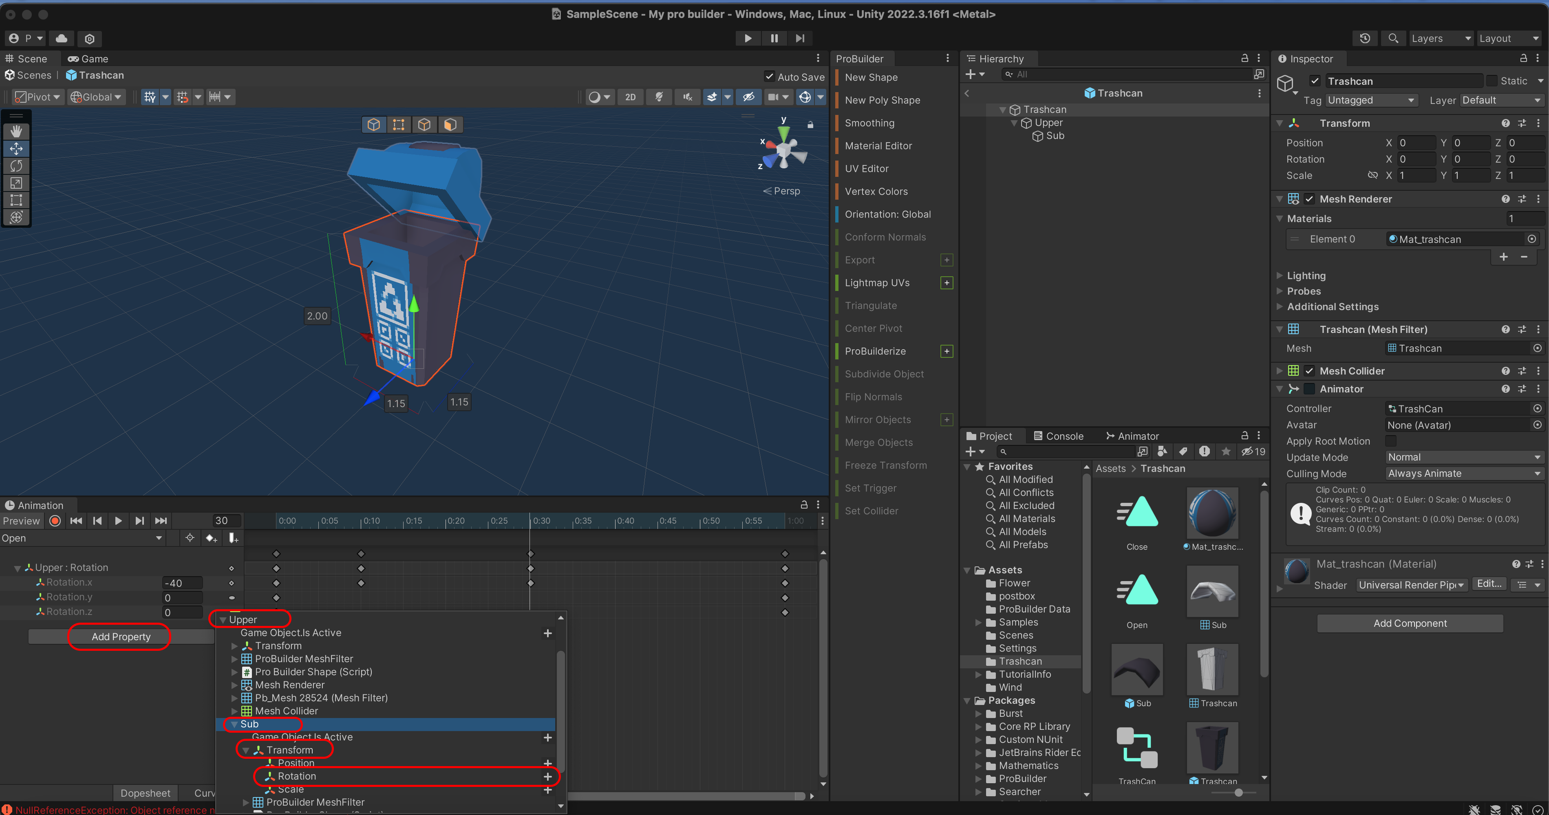1549x815 pixels.
Task: Toggle 2D view mode in Scene
Action: click(629, 97)
